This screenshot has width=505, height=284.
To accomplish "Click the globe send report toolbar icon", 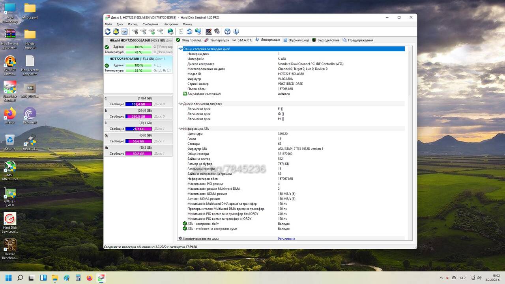I will click(170, 32).
